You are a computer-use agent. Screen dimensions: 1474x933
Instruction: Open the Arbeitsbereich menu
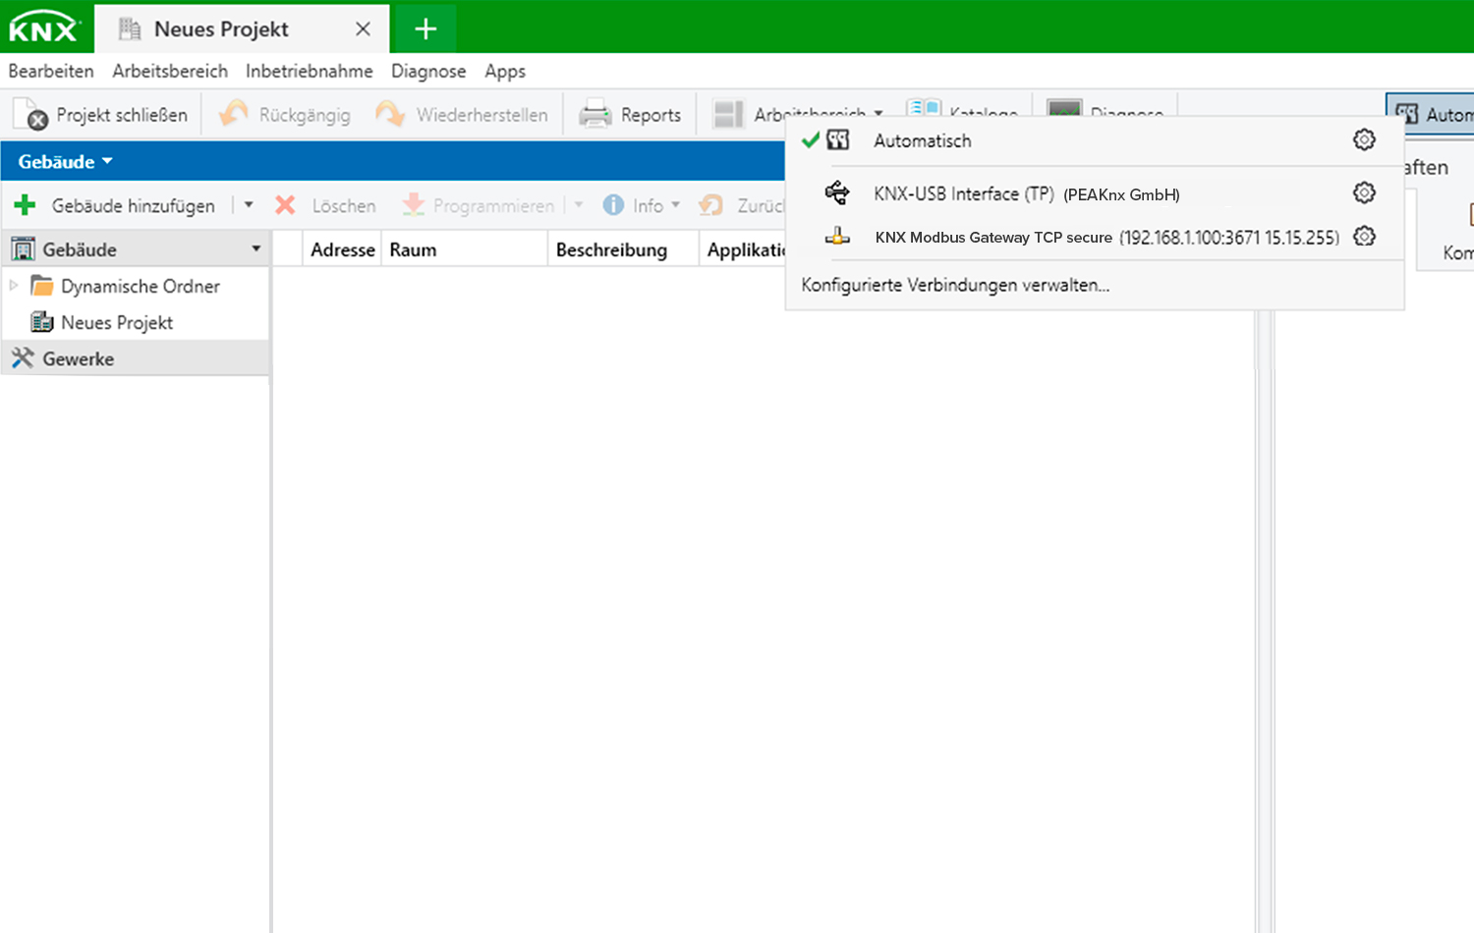coord(170,72)
